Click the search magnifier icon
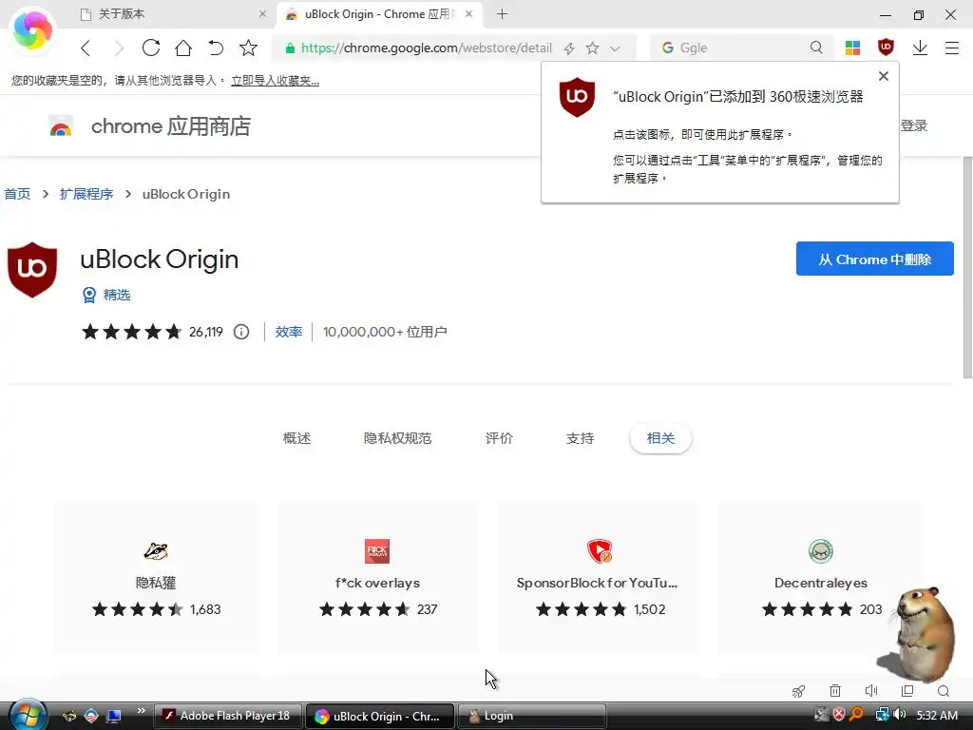This screenshot has height=730, width=973. 816,48
